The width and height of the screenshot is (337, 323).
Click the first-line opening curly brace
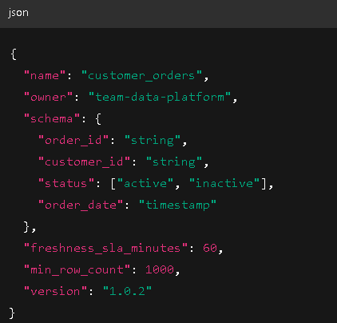point(14,54)
